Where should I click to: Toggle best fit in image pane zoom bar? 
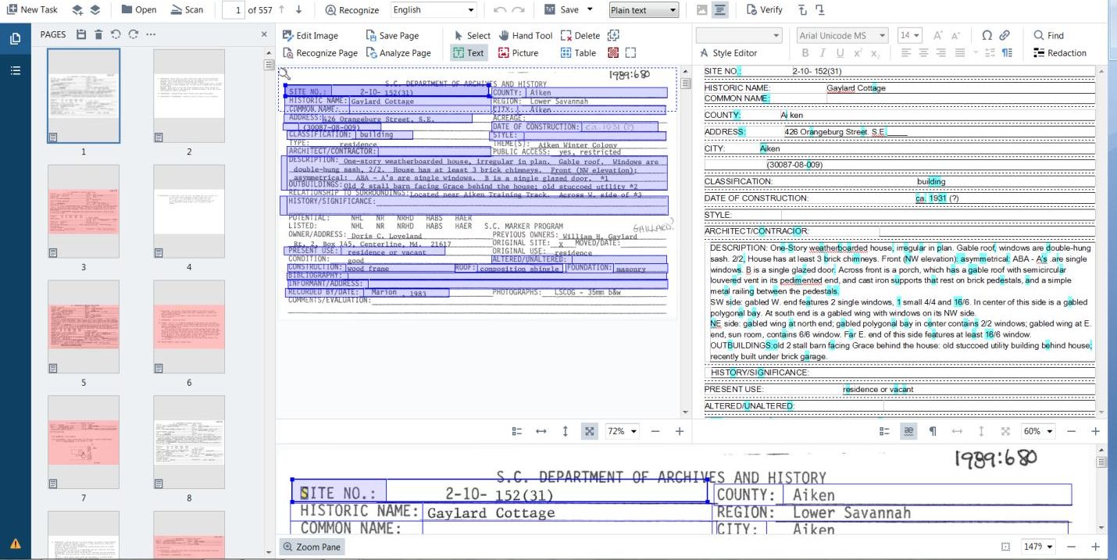click(x=590, y=431)
